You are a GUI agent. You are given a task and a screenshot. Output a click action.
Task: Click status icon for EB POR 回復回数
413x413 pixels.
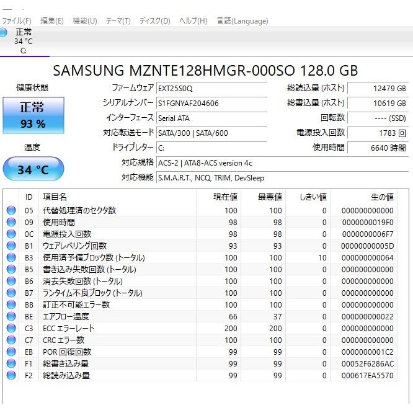11,352
